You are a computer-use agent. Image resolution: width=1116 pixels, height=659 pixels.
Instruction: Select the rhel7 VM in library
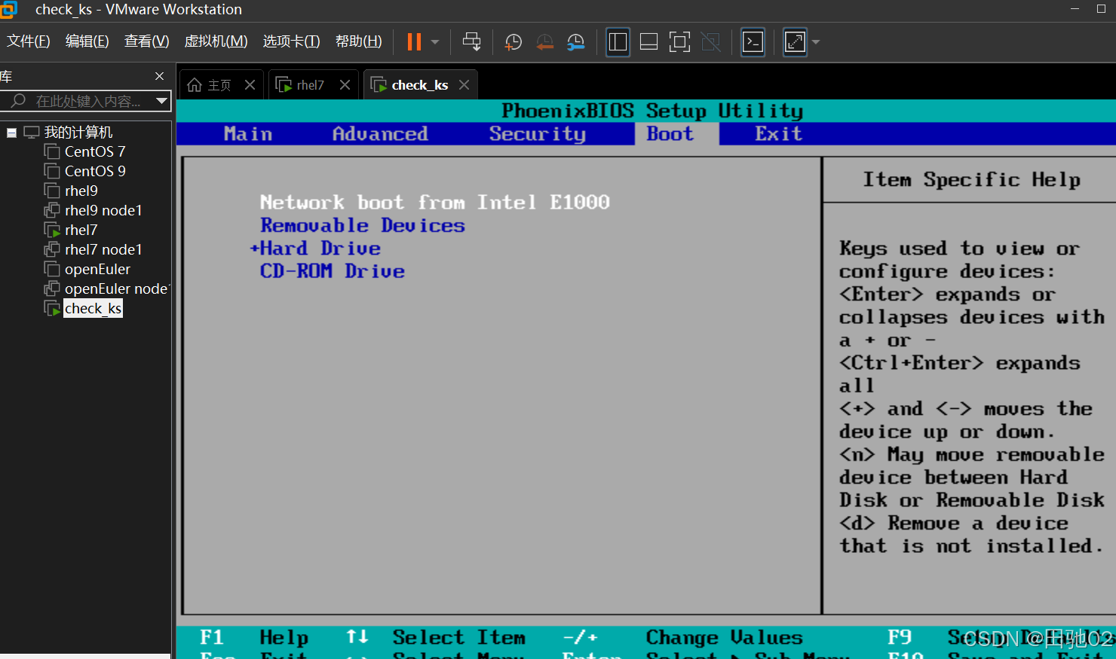click(81, 230)
